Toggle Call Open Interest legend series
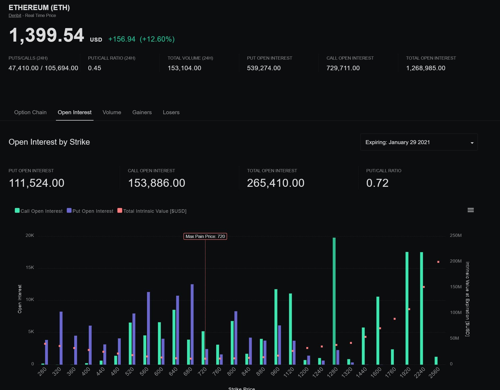Image resolution: width=500 pixels, height=390 pixels. click(x=39, y=211)
